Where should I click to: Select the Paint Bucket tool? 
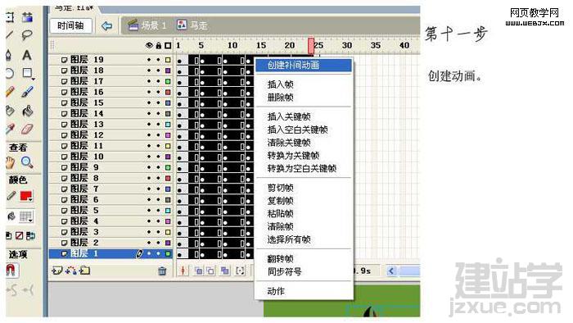click(x=27, y=111)
